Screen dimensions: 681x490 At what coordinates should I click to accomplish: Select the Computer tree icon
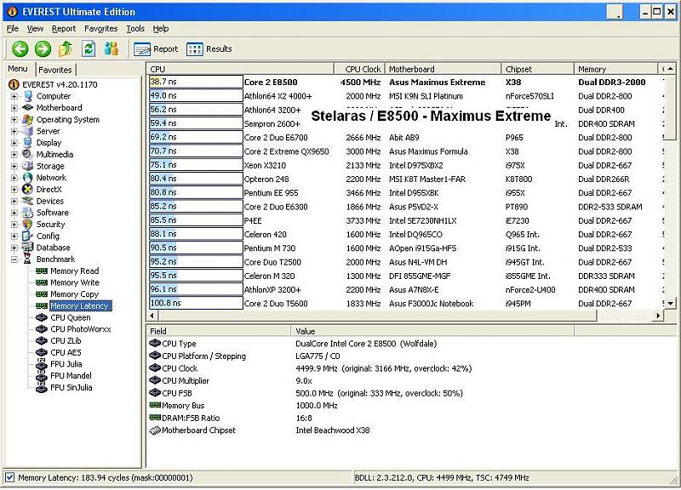(x=28, y=96)
